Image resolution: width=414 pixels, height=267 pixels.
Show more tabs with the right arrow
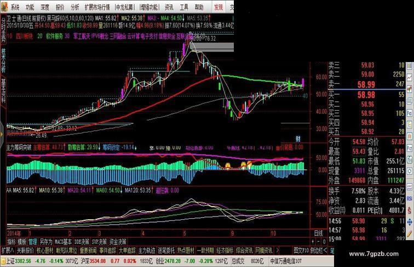277,250
